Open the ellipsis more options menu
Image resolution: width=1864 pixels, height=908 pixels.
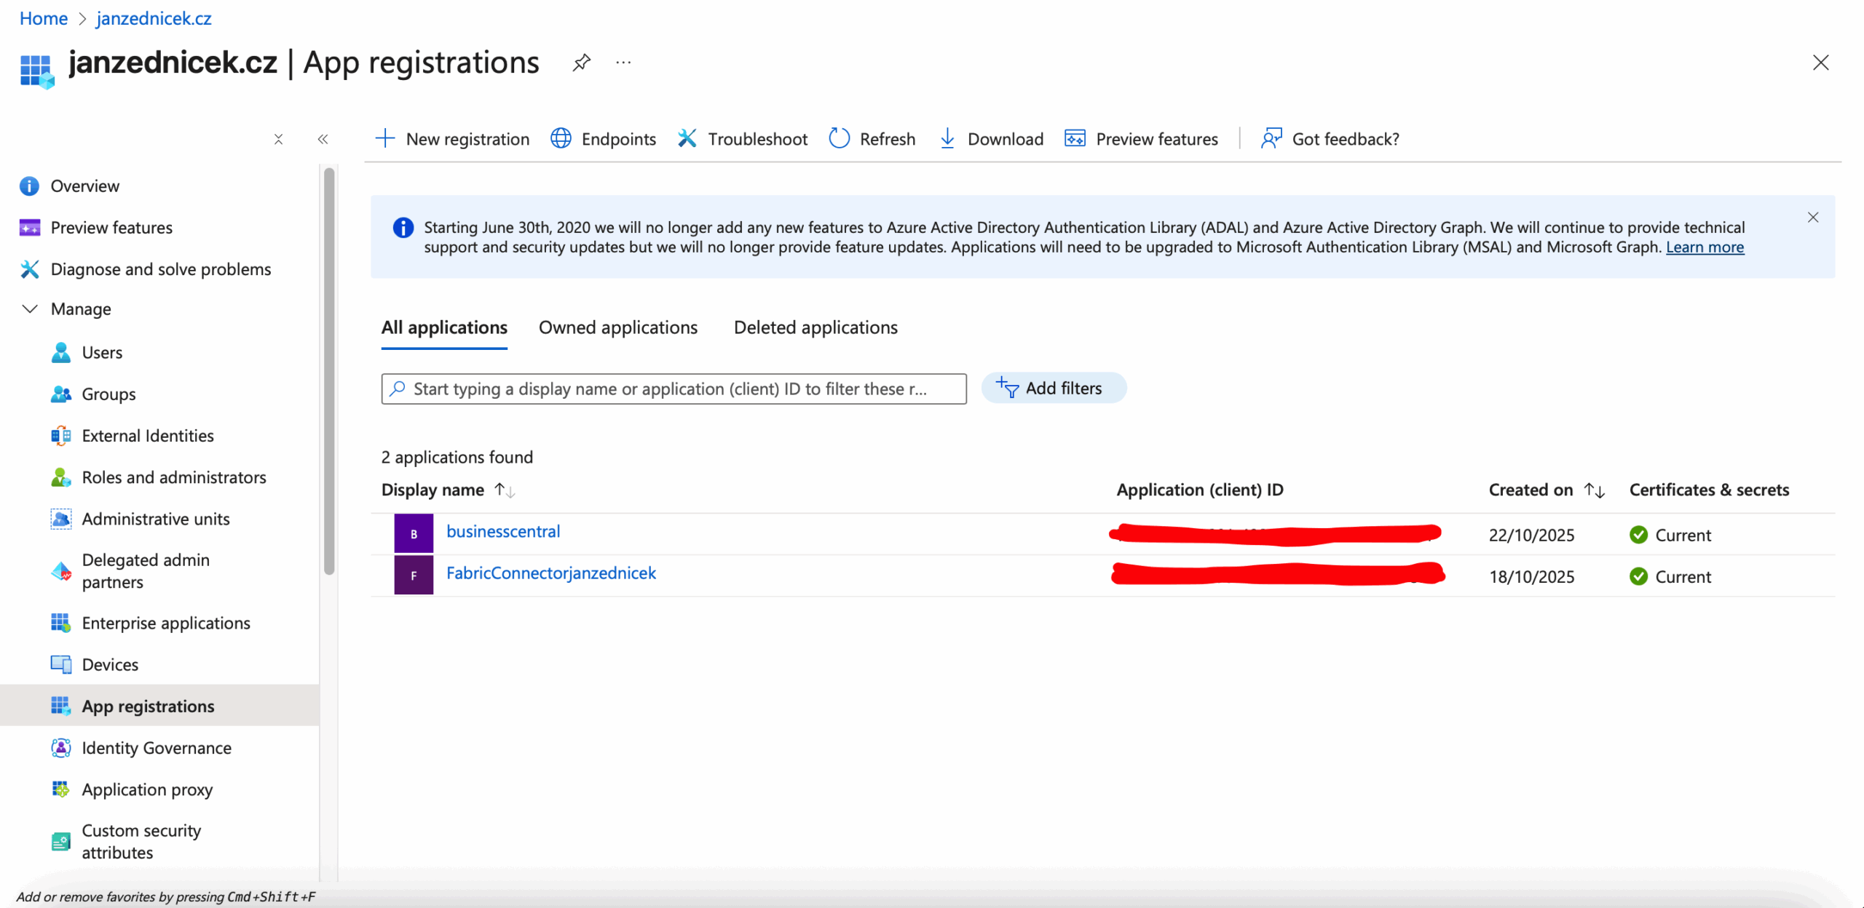coord(623,63)
